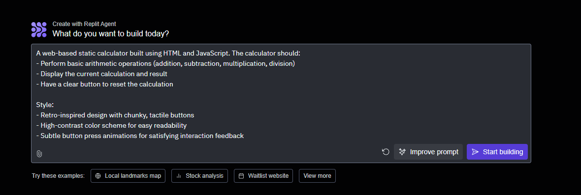This screenshot has width=581, height=195.
Task: Click the purple Replit Agent logo
Action: 39,29
